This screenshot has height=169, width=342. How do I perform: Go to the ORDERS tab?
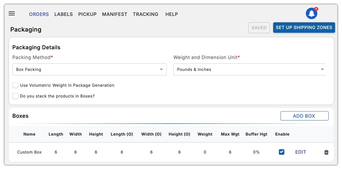(39, 14)
